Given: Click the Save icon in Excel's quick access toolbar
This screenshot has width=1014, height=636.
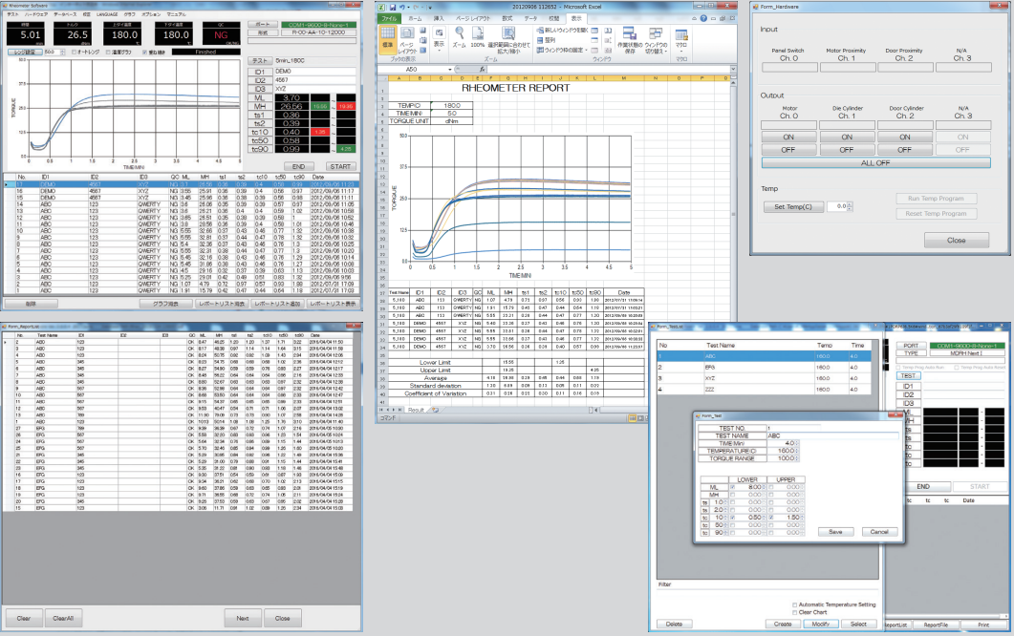Looking at the screenshot, I should (x=393, y=8).
